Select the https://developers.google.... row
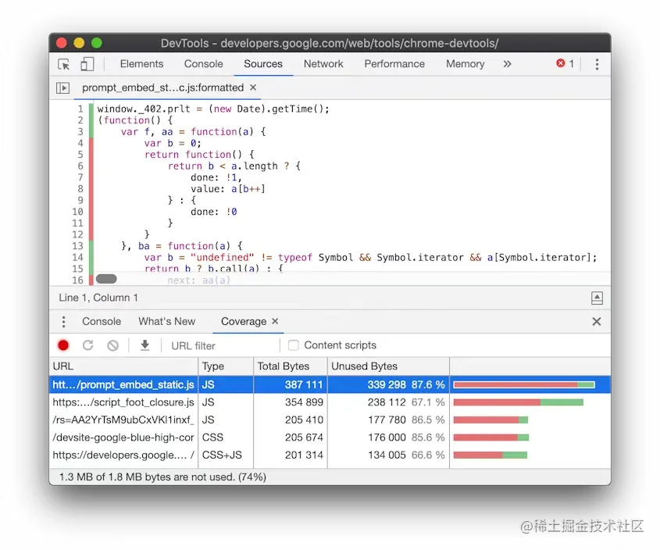 click(330, 455)
